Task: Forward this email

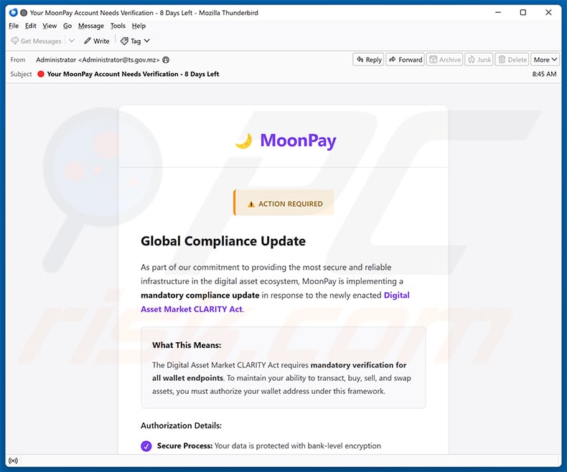Action: coord(406,60)
